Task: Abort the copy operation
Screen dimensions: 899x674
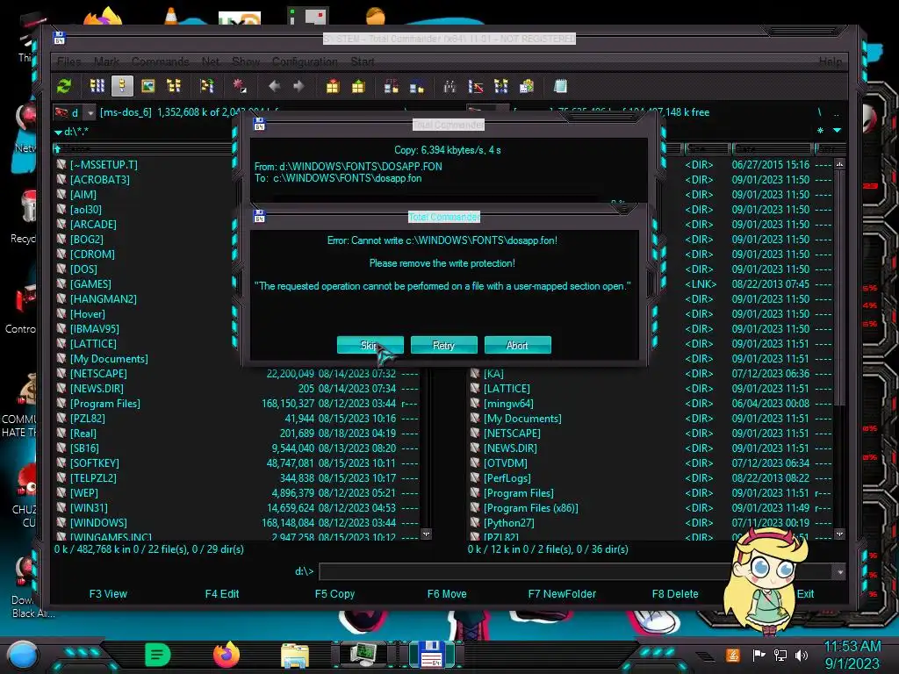Action: click(x=517, y=345)
